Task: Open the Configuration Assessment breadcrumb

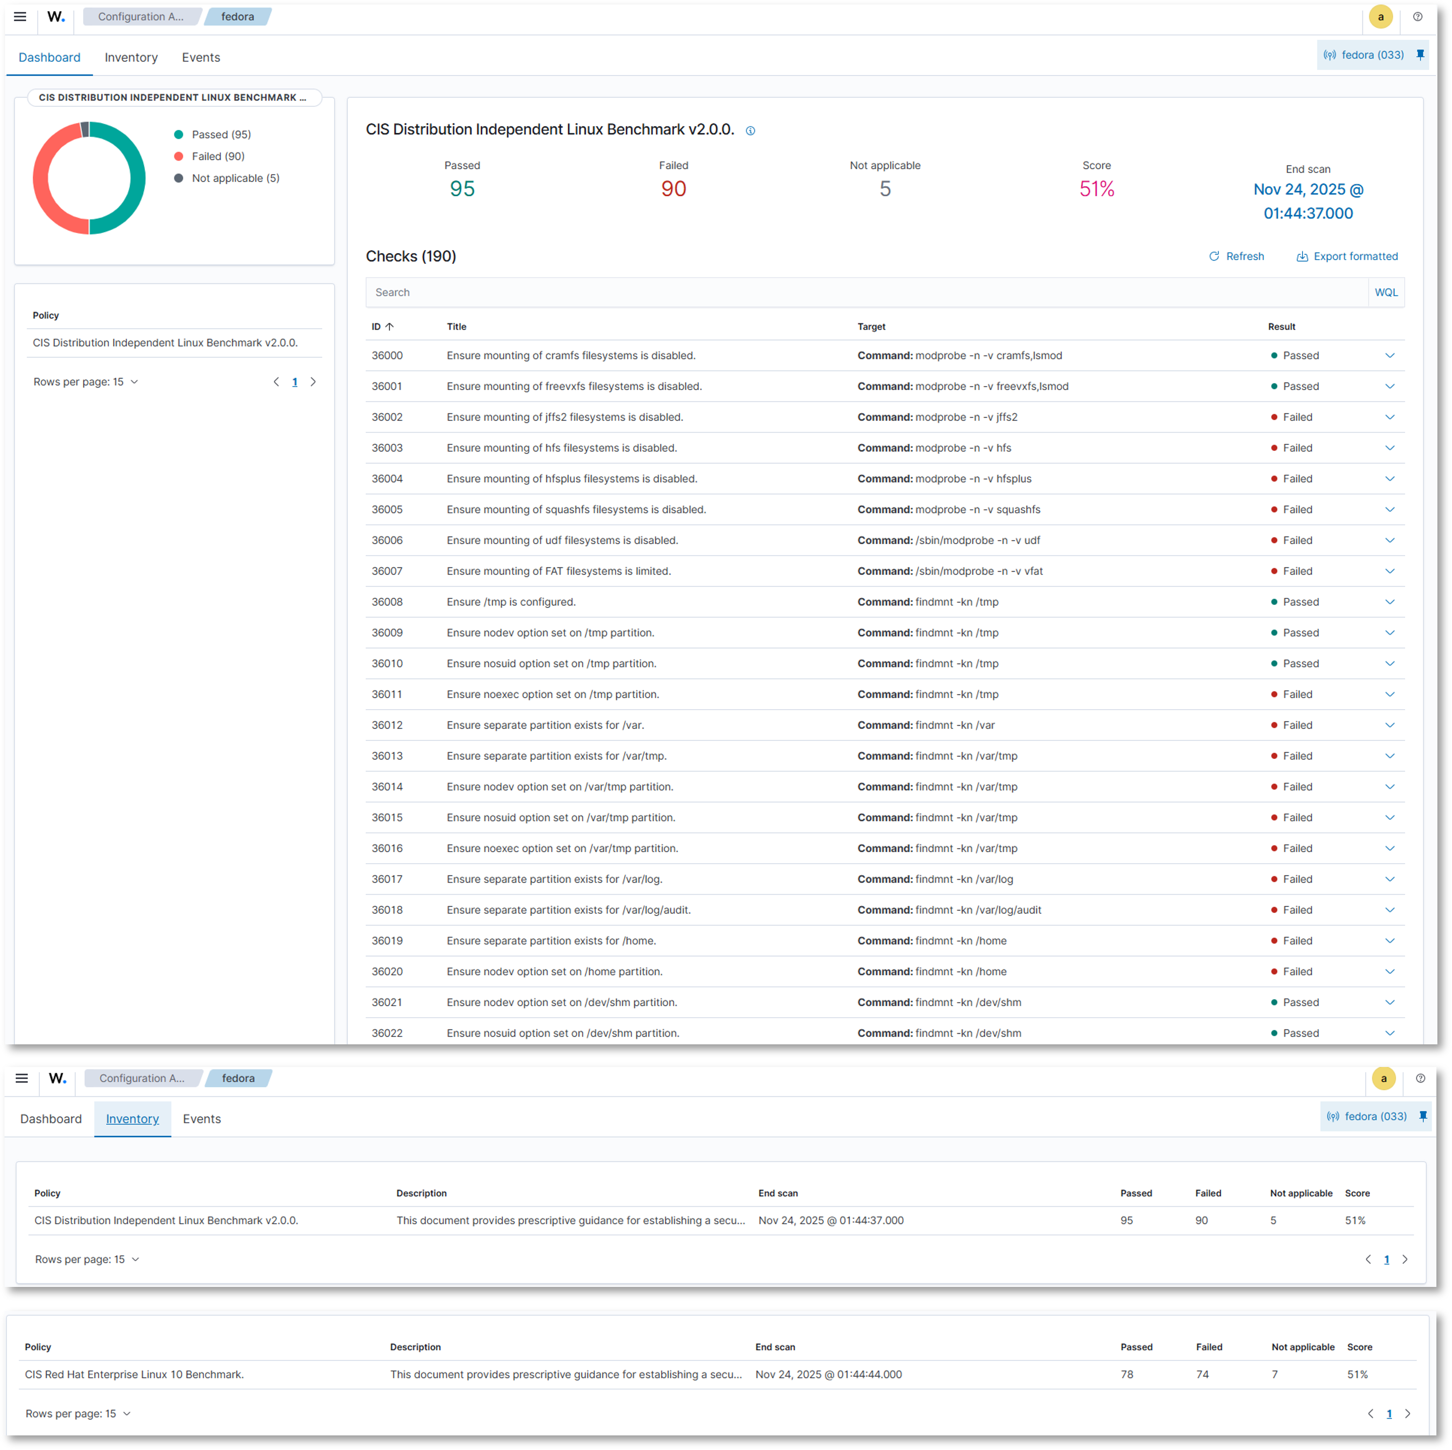Action: coord(141,17)
